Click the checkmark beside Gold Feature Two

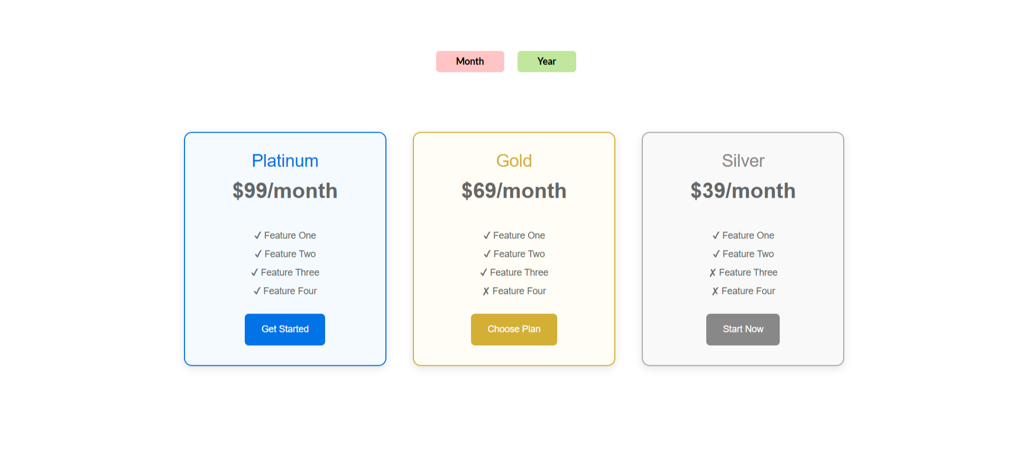(x=487, y=254)
